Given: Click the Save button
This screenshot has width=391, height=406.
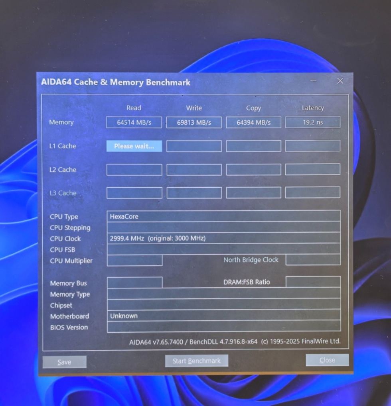Looking at the screenshot, I should coord(64,362).
